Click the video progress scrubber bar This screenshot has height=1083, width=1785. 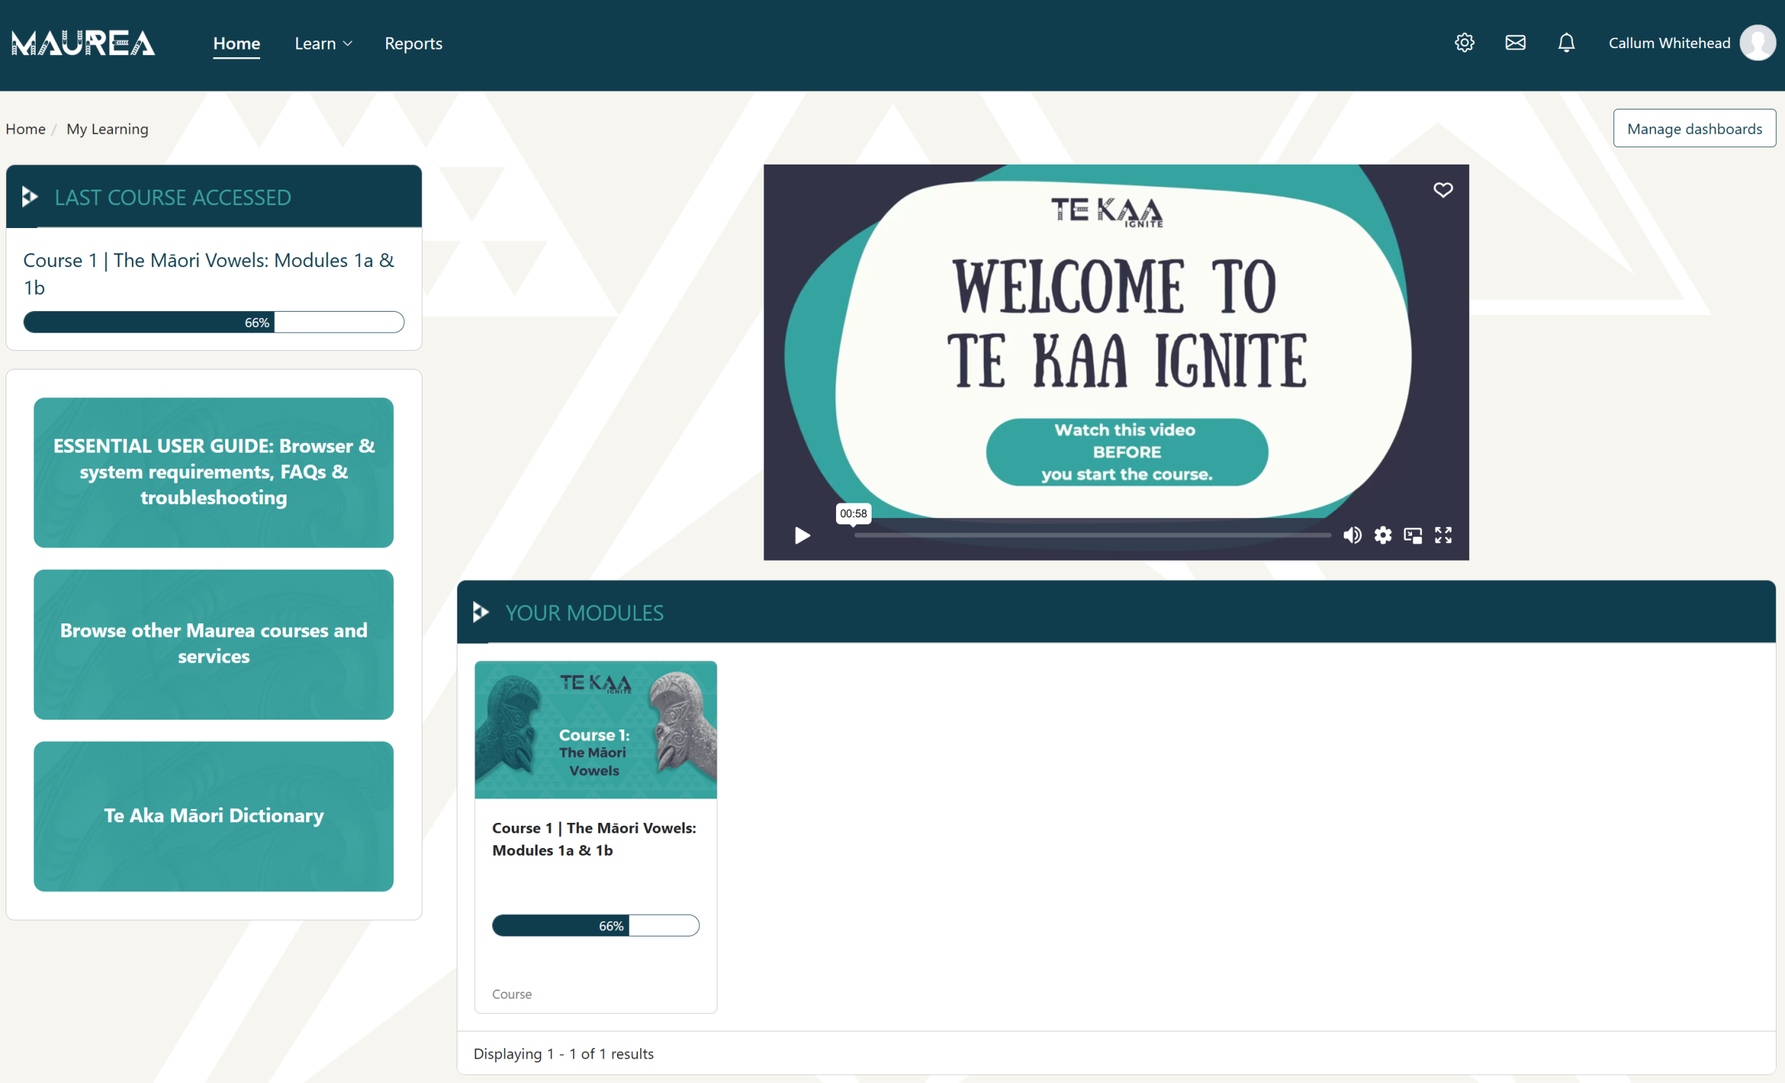coord(1093,536)
